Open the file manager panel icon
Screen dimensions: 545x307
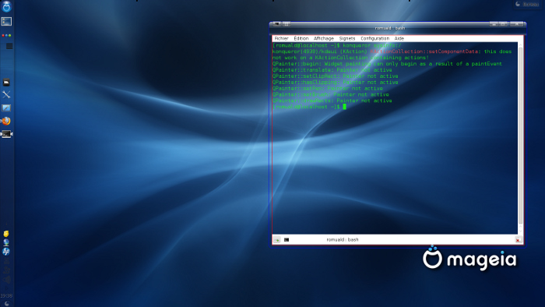(x=6, y=83)
